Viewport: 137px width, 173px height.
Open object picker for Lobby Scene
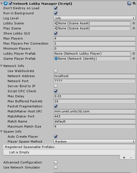(x=134, y=23)
